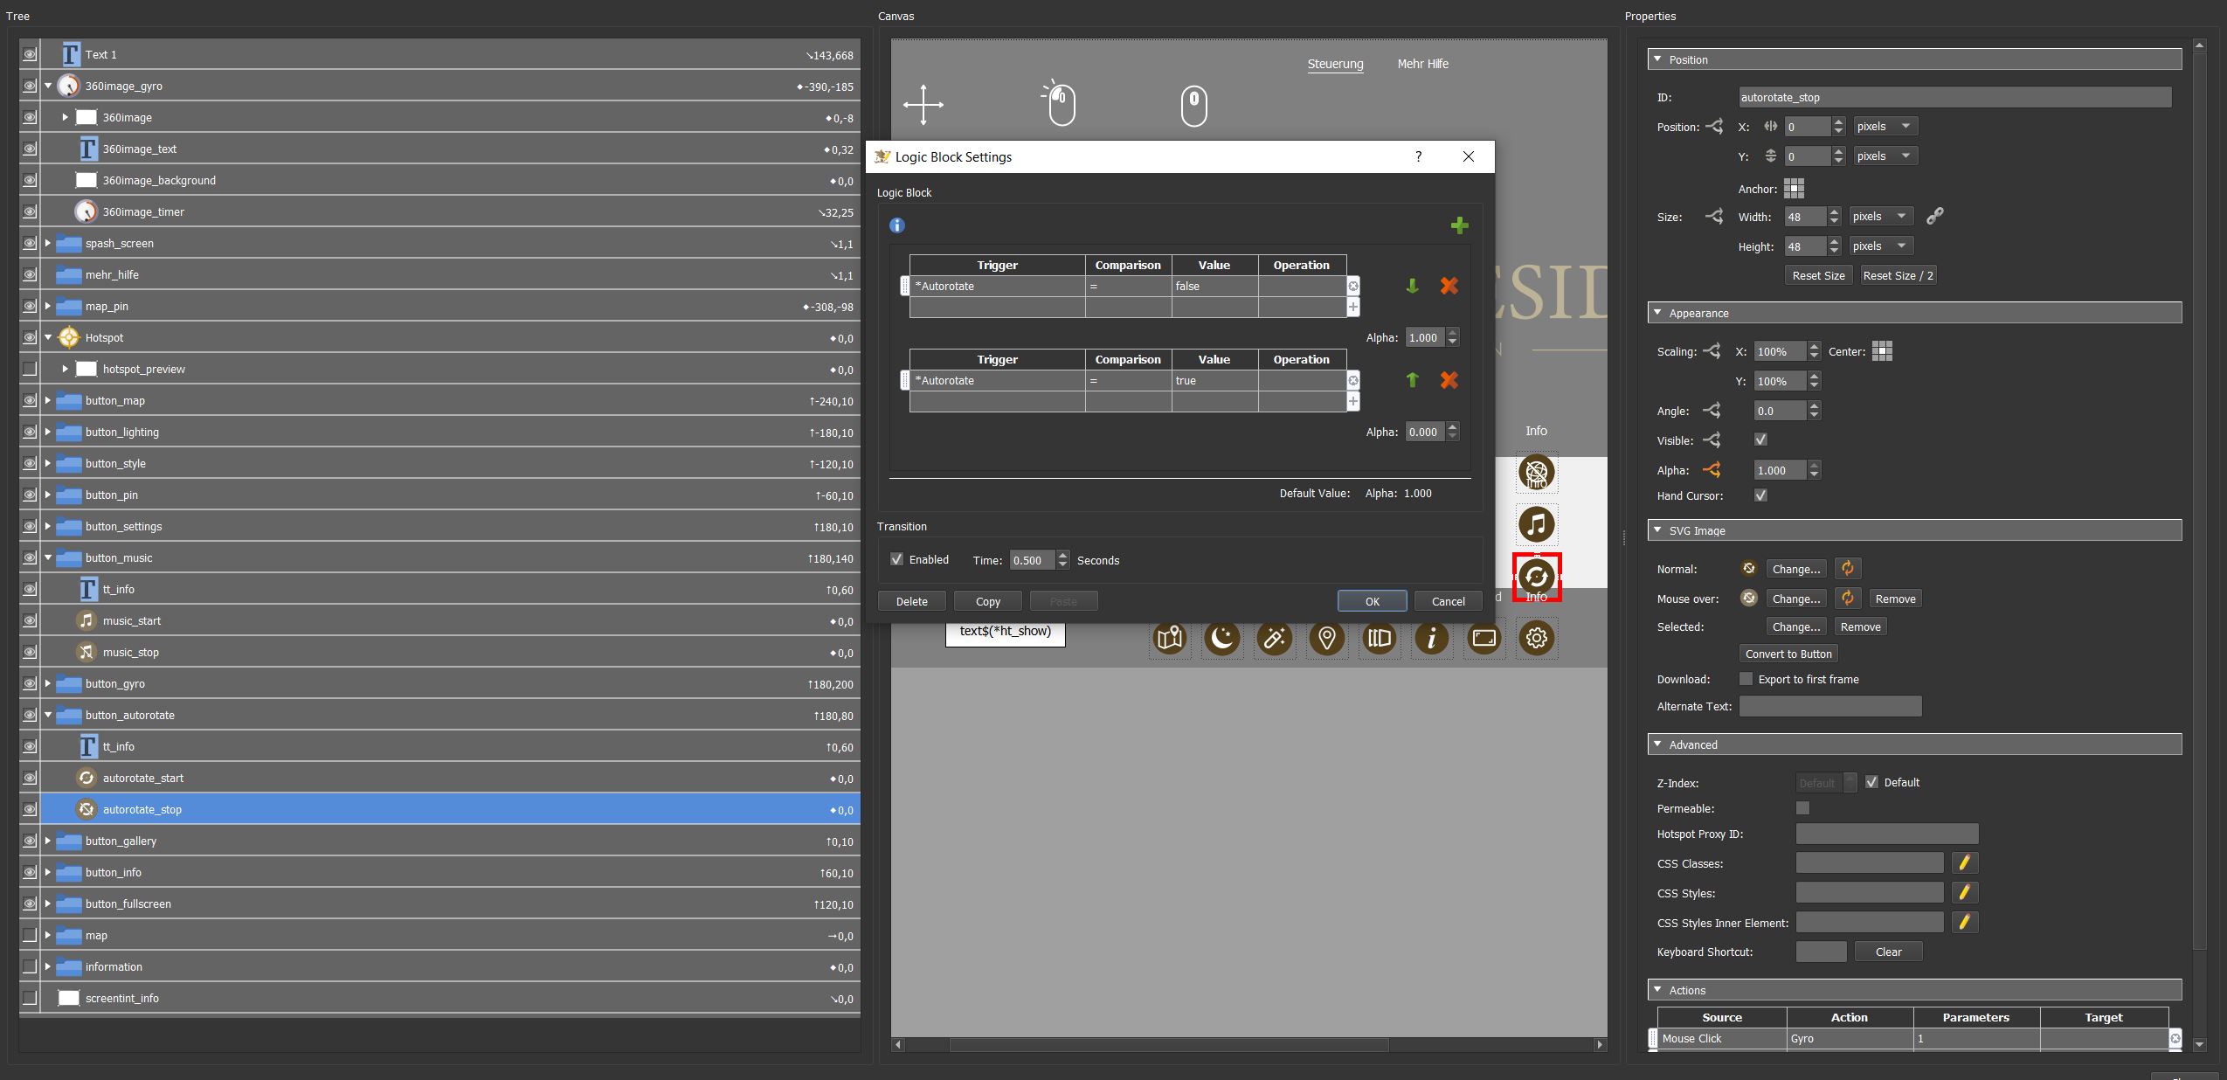Viewport: 2227px width, 1080px height.
Task: Cancel the Logic Block Settings dialog
Action: (1448, 601)
